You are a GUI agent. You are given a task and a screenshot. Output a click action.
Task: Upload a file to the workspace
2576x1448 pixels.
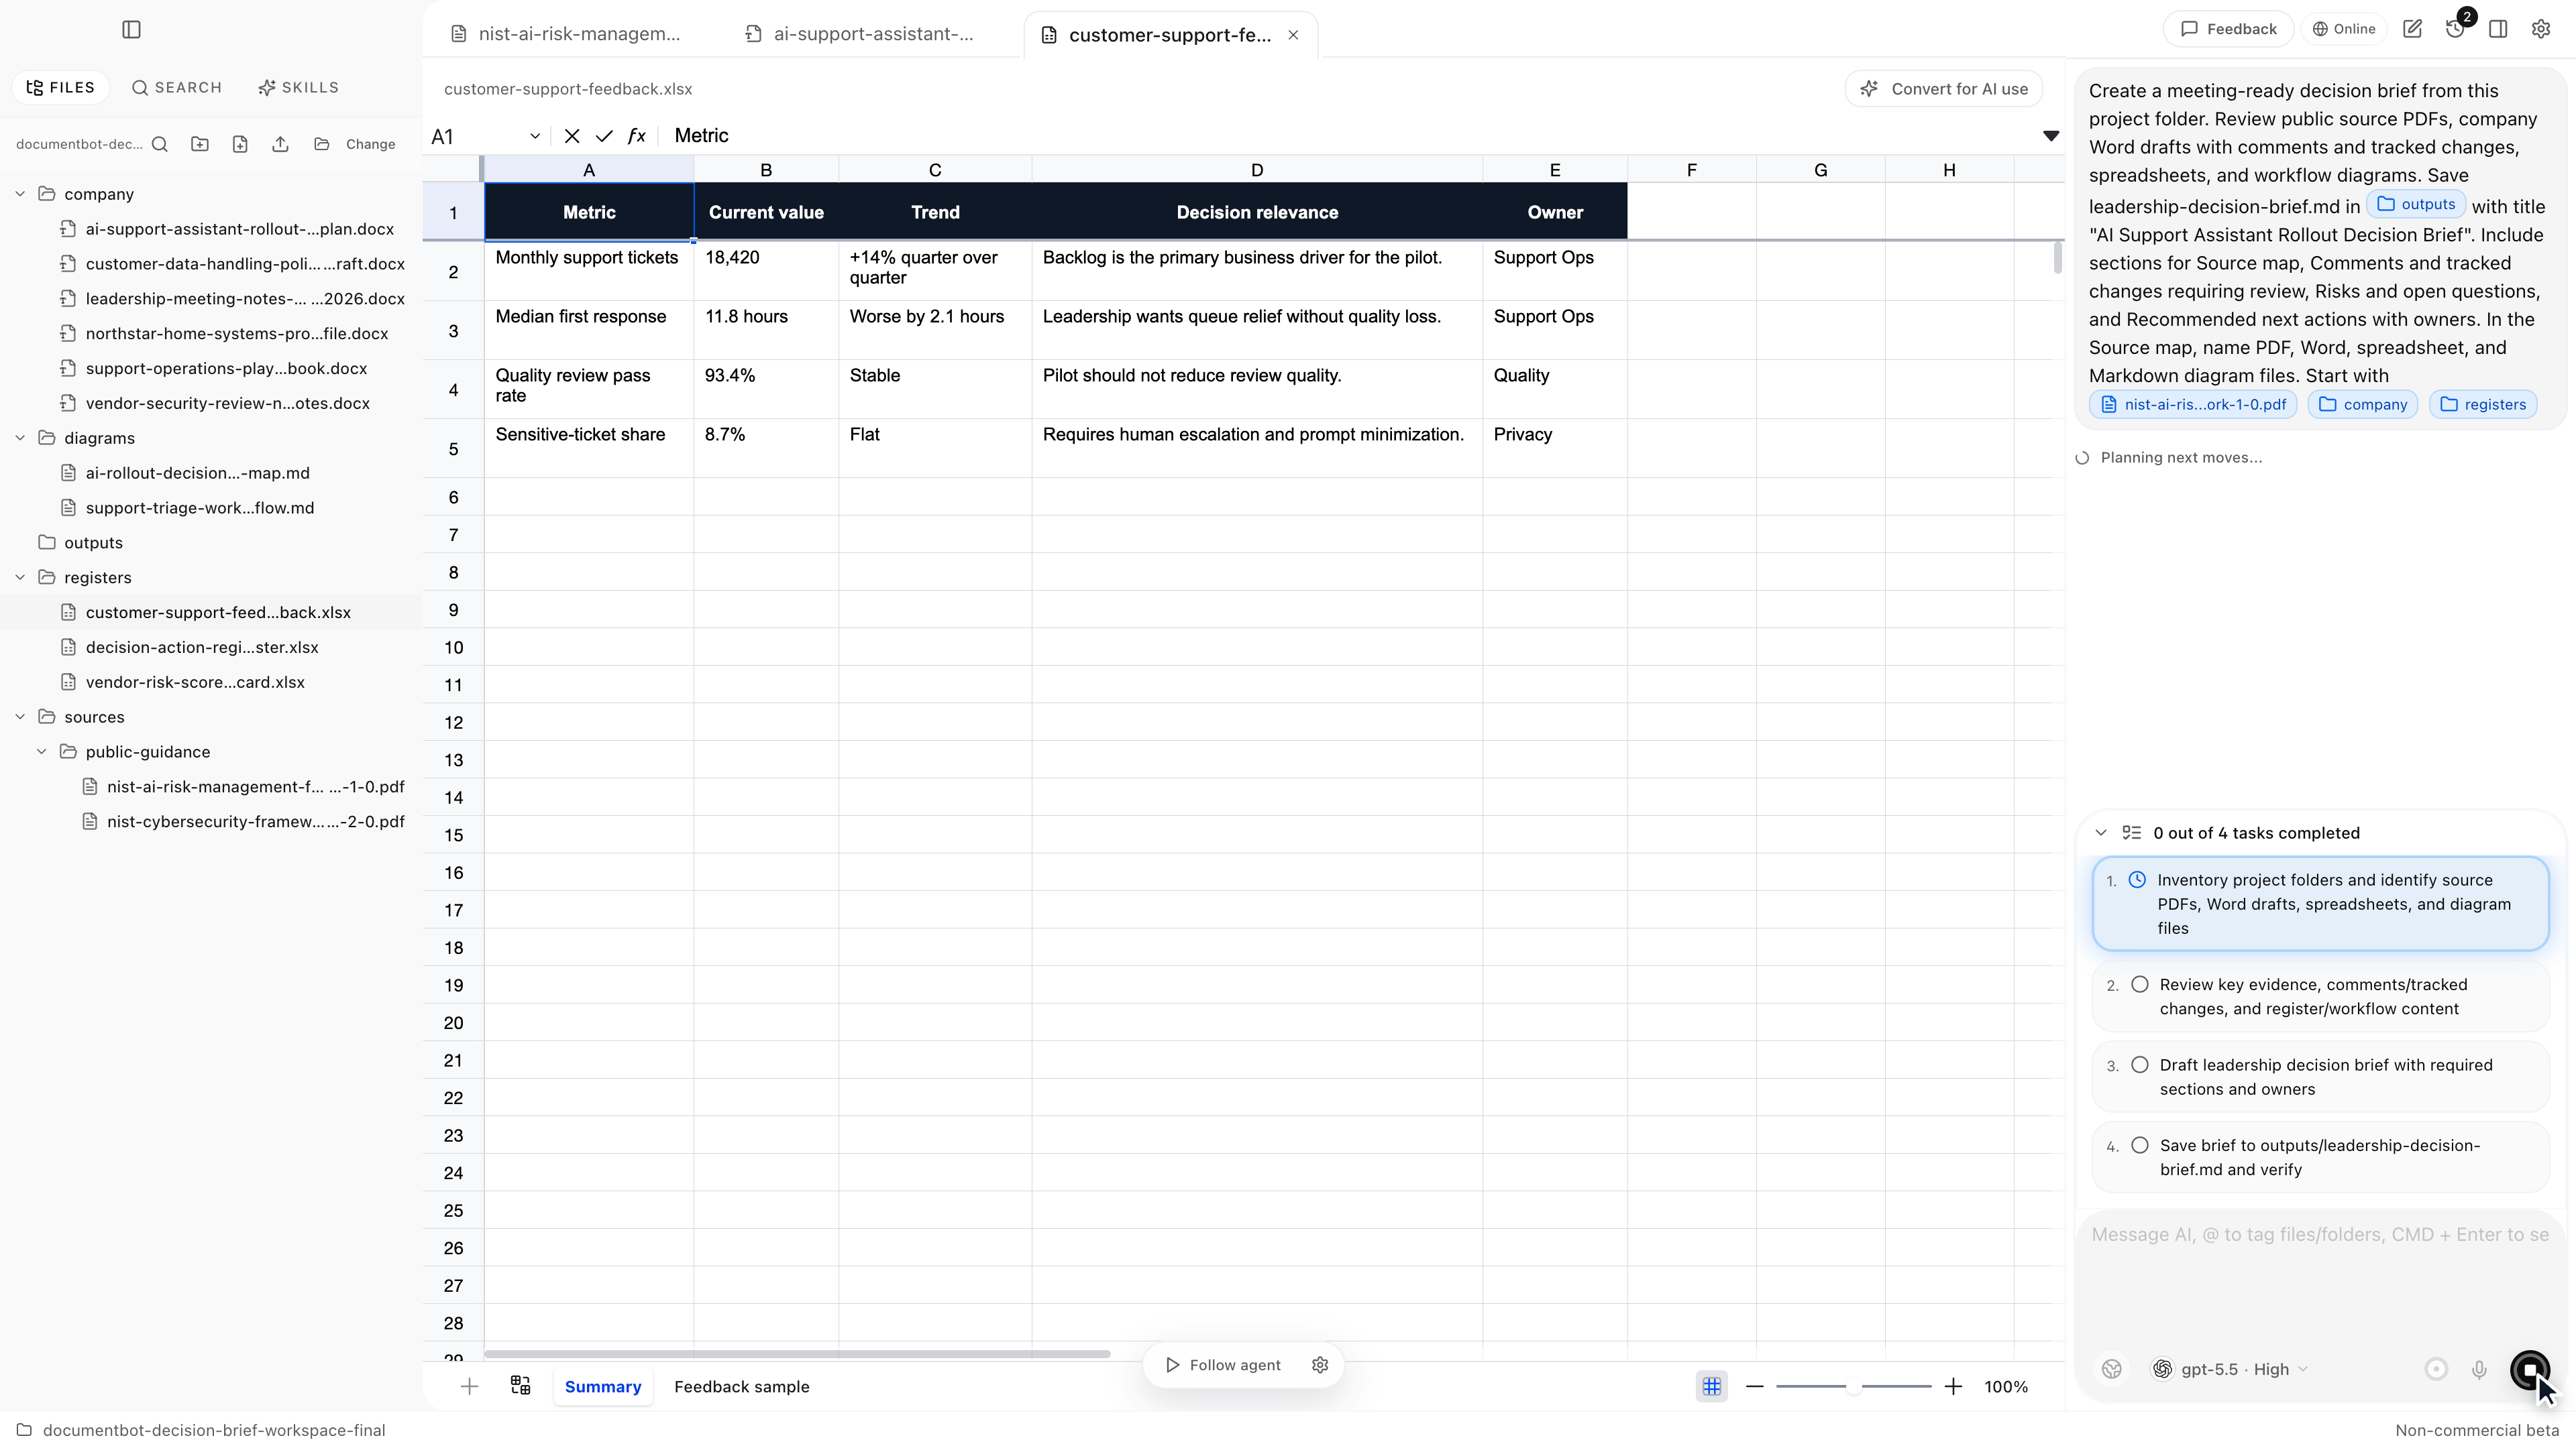tap(280, 144)
